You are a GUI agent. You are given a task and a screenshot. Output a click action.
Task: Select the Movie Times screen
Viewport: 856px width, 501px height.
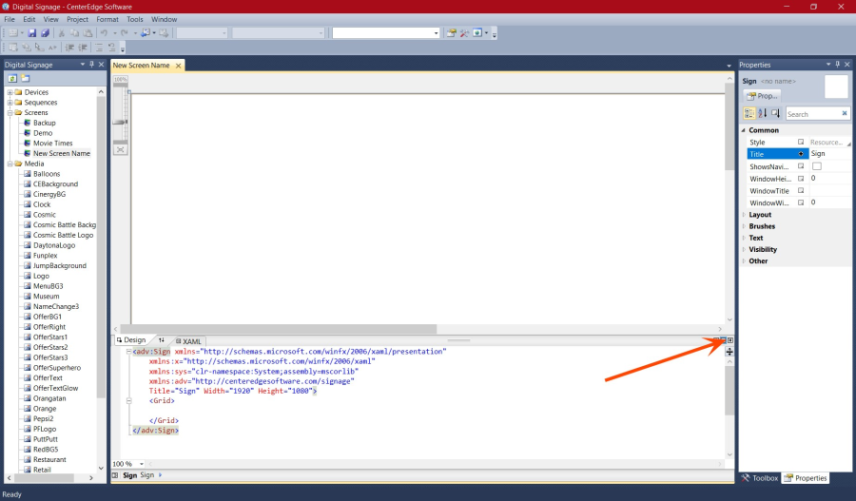coord(52,144)
